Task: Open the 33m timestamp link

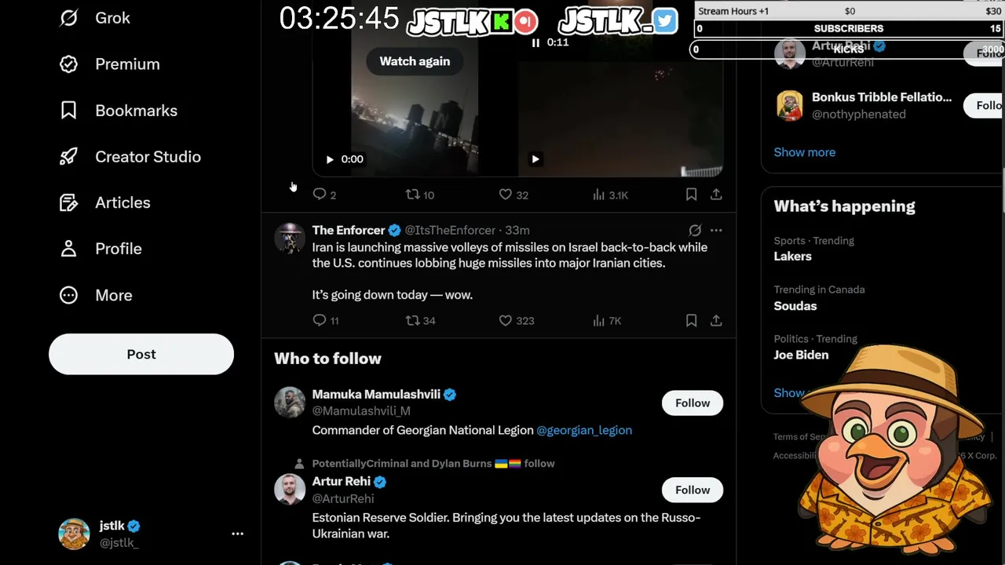Action: 517,230
